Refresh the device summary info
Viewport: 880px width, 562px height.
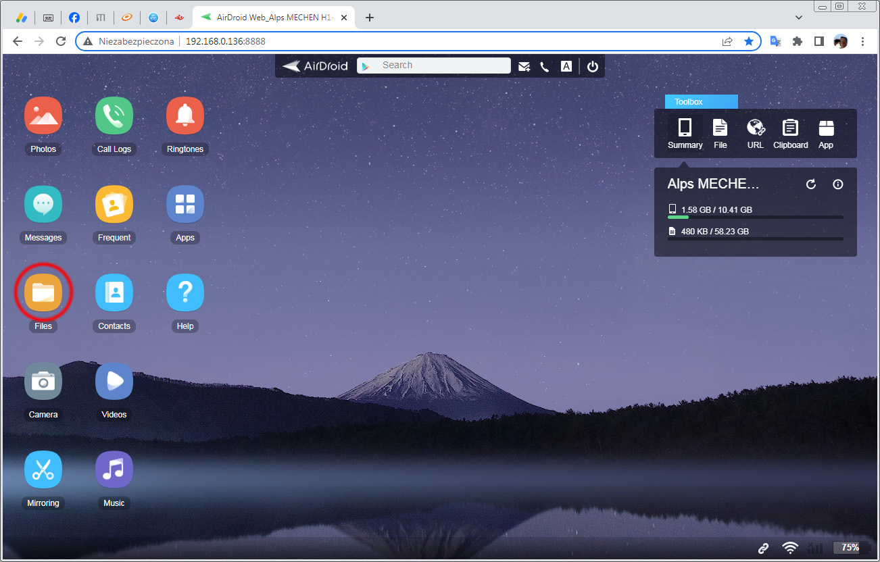click(x=811, y=184)
